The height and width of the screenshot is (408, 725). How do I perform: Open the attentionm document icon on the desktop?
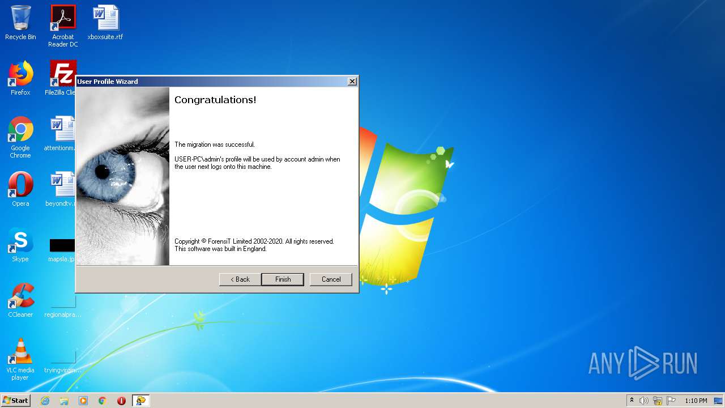coord(61,134)
